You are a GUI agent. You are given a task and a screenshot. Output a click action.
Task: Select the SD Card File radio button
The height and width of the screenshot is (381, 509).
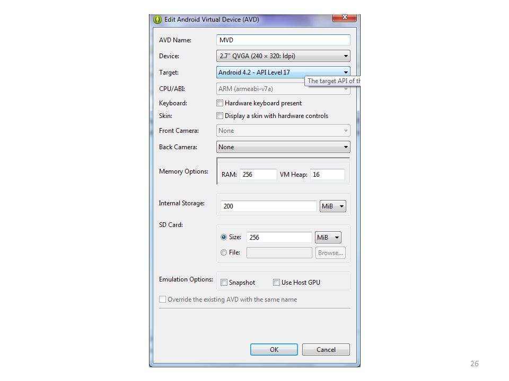[x=224, y=252]
